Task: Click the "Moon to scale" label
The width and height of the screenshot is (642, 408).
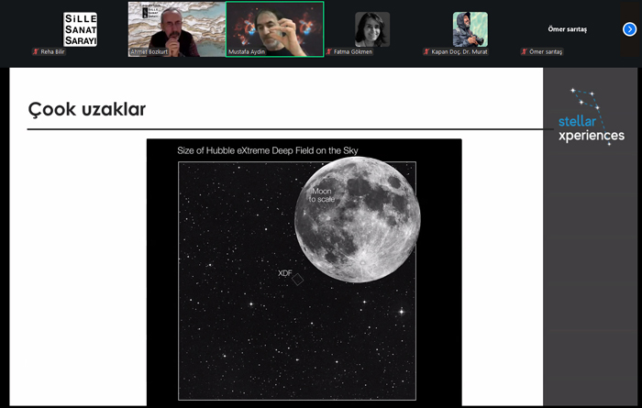Action: [322, 195]
